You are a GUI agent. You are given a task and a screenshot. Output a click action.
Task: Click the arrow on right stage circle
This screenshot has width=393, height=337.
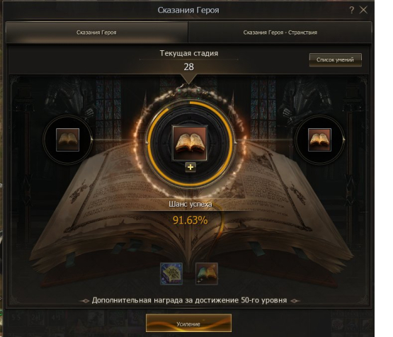pyautogui.click(x=343, y=139)
